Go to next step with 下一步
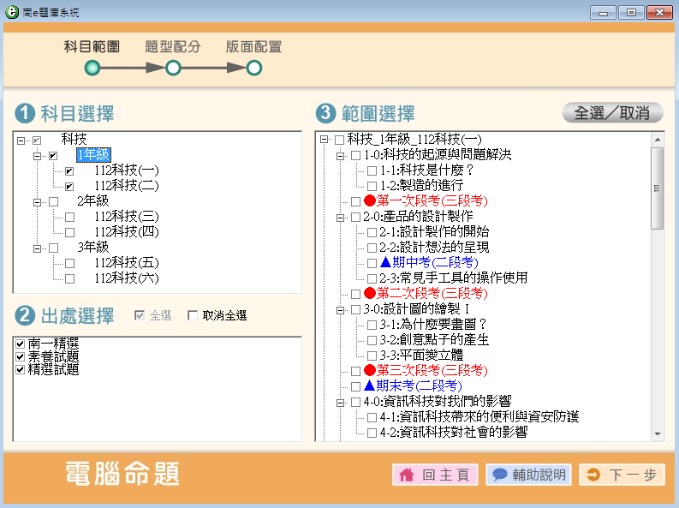The image size is (679, 508). [622, 475]
